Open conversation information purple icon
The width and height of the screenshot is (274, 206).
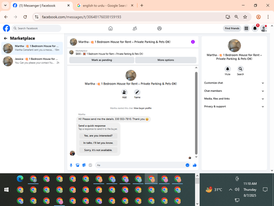click(x=193, y=42)
